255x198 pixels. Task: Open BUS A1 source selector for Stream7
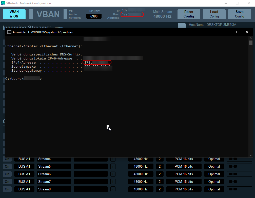point(24,182)
